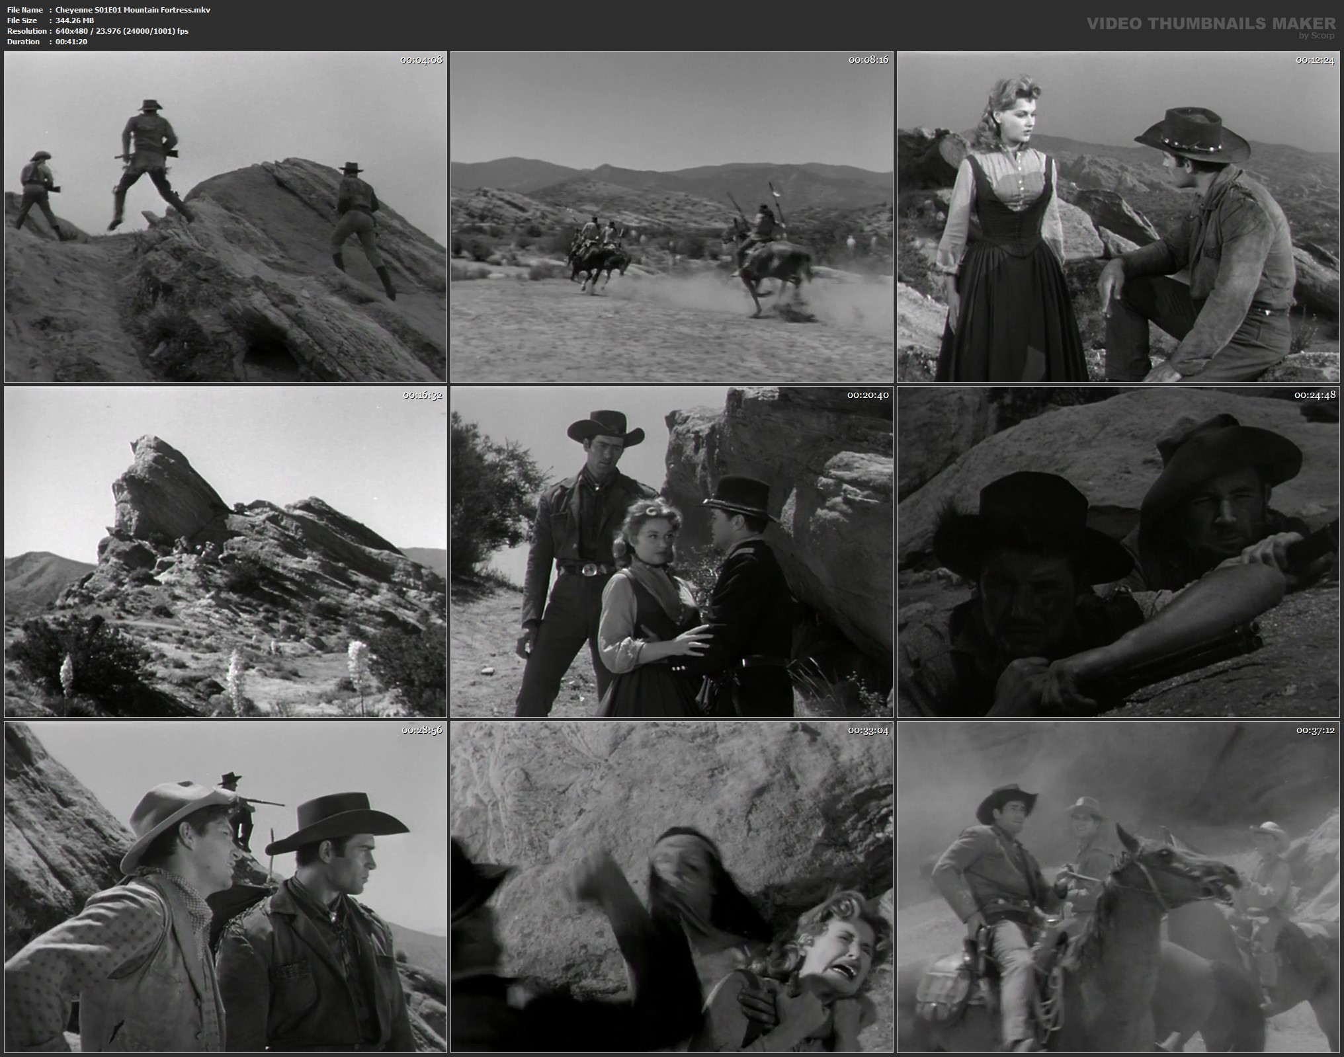
Task: Click the 00:20:40 timestamp label
Action: click(868, 395)
